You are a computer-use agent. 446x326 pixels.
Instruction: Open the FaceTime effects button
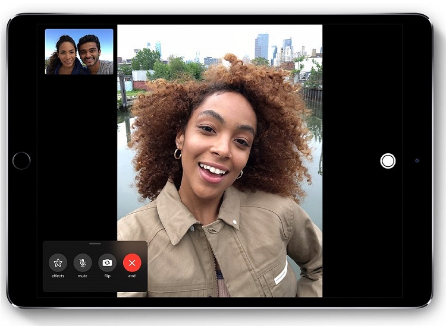(58, 262)
